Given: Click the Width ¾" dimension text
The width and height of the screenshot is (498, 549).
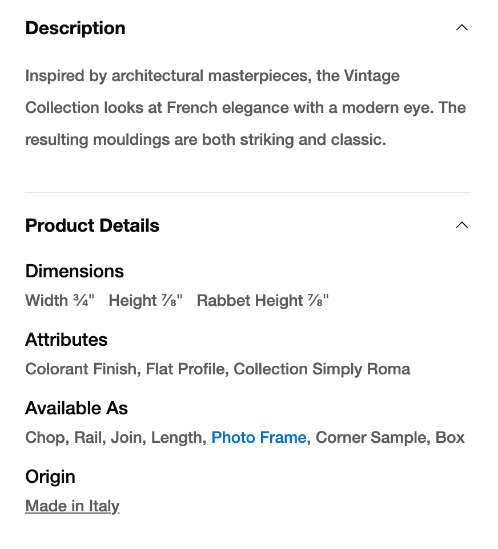Looking at the screenshot, I should (x=60, y=301).
